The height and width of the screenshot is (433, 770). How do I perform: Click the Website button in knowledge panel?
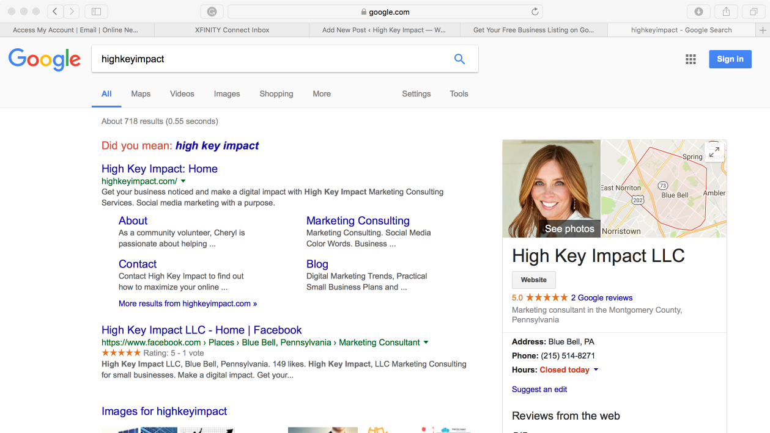coord(534,280)
